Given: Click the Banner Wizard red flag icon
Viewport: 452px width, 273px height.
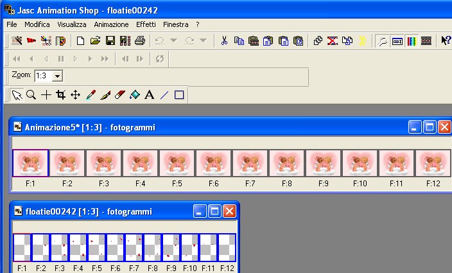Looking at the screenshot, I should pos(31,40).
